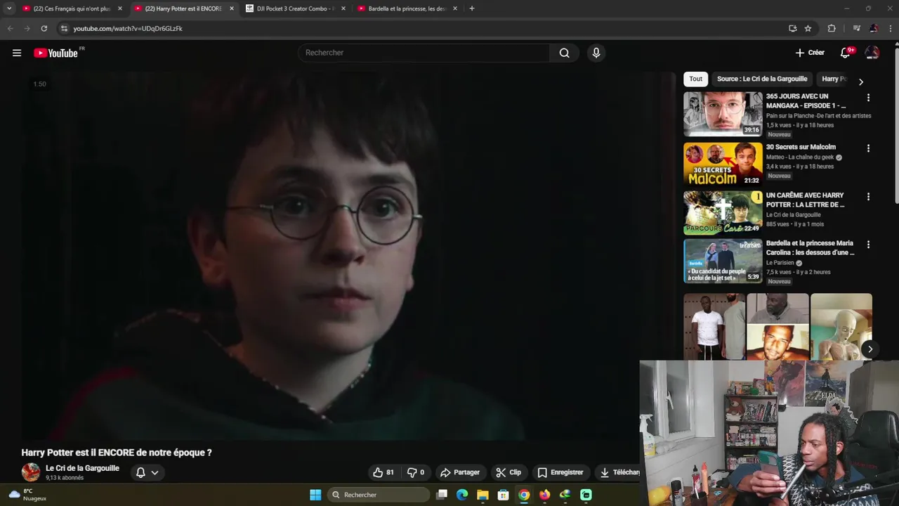
Task: Switch to 'DJI Pocket 3 Creator Combo' tab
Action: click(x=296, y=8)
